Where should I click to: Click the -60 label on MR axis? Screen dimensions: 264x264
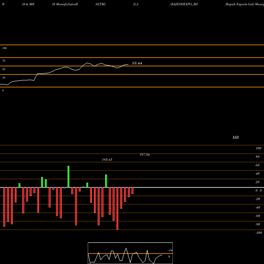(258, 216)
